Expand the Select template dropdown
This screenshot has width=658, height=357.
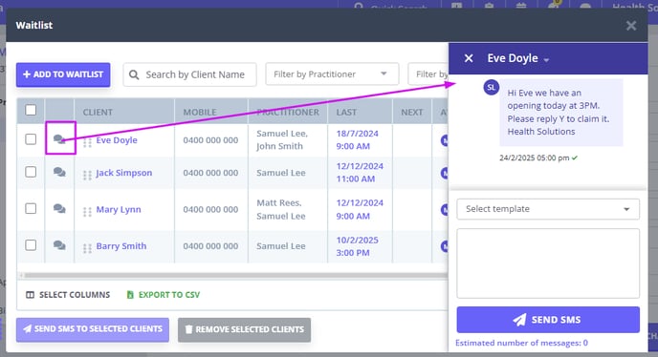click(548, 209)
